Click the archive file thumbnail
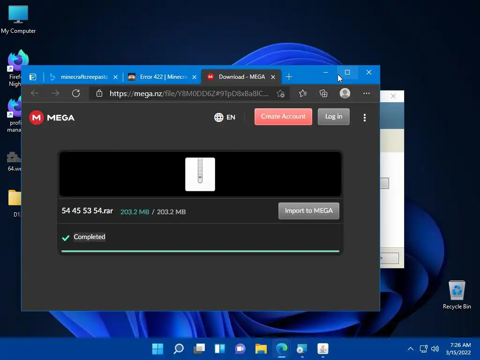The height and width of the screenshot is (360, 480). 200,174
